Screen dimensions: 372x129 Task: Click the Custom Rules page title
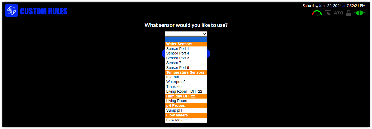click(43, 11)
